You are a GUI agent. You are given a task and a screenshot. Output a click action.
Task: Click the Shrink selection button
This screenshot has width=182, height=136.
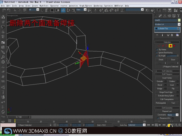pos(161,59)
